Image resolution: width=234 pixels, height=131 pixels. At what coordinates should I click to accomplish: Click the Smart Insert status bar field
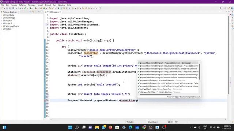[x=152, y=122]
